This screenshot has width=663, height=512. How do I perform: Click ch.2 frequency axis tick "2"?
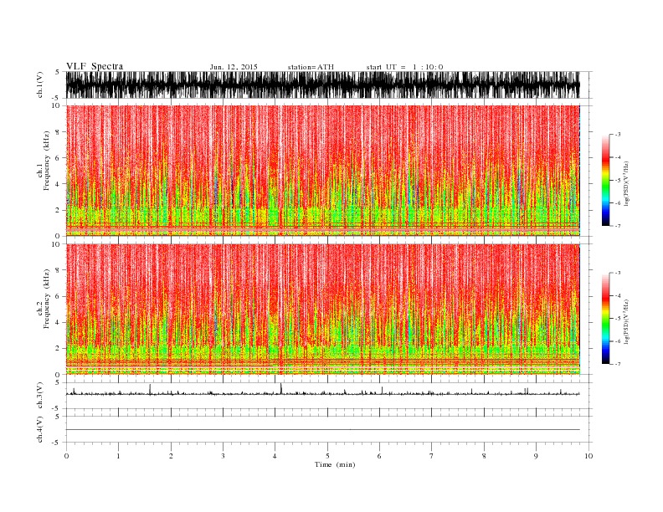59,349
